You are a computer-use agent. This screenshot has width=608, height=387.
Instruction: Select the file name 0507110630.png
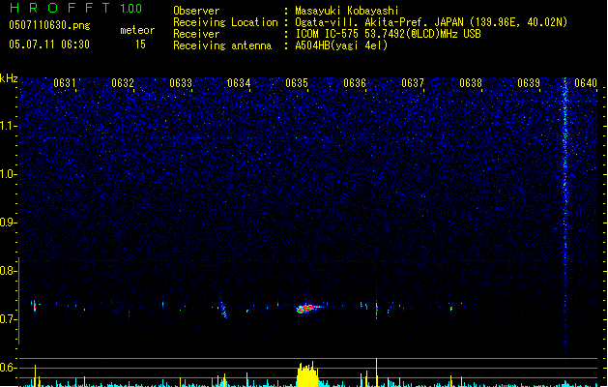pos(49,25)
